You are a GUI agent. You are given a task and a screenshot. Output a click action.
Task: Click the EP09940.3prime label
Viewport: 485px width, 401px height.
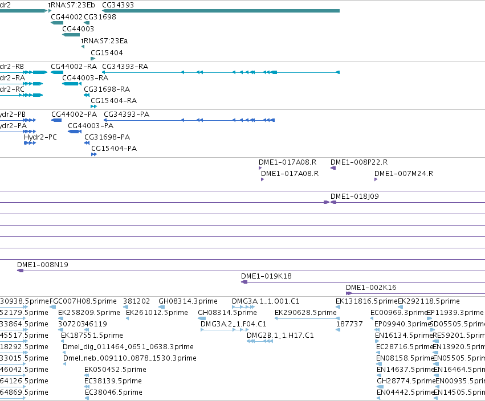pyautogui.click(x=402, y=324)
